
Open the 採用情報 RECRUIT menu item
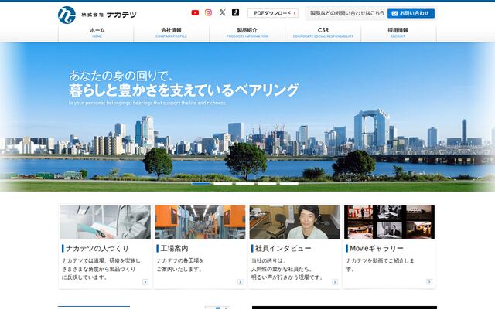coord(399,32)
